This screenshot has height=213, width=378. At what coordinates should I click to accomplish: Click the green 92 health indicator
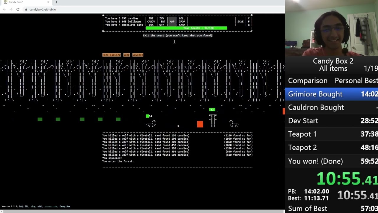coord(212,110)
